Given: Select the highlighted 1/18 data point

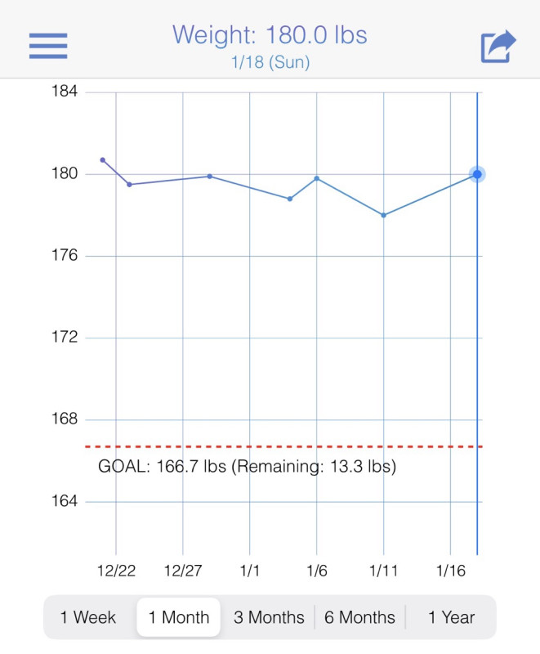Looking at the screenshot, I should click(x=477, y=174).
